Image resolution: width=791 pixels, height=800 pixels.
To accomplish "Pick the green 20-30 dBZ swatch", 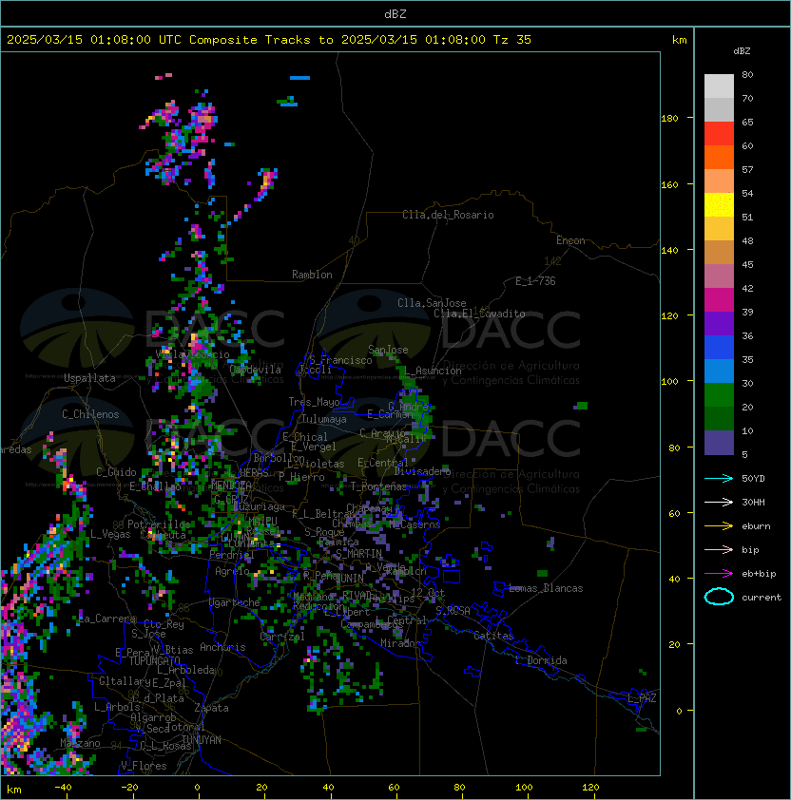I will click(x=719, y=394).
